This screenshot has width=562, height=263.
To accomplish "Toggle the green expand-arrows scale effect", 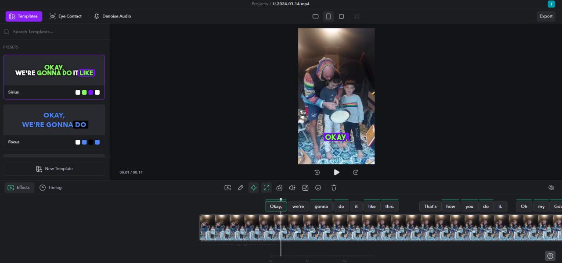I will pos(267,188).
